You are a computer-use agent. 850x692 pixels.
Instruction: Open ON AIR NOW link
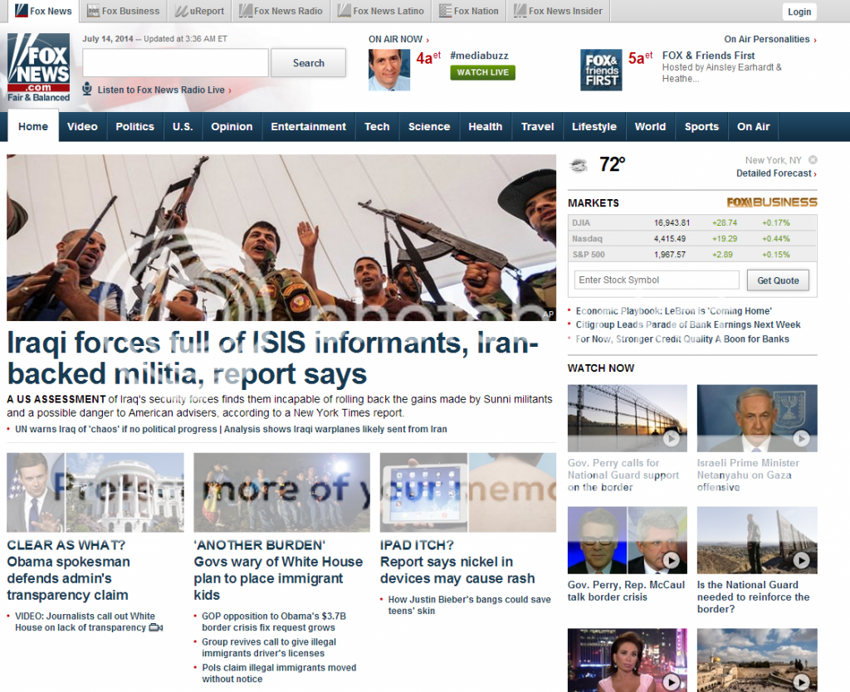399,39
